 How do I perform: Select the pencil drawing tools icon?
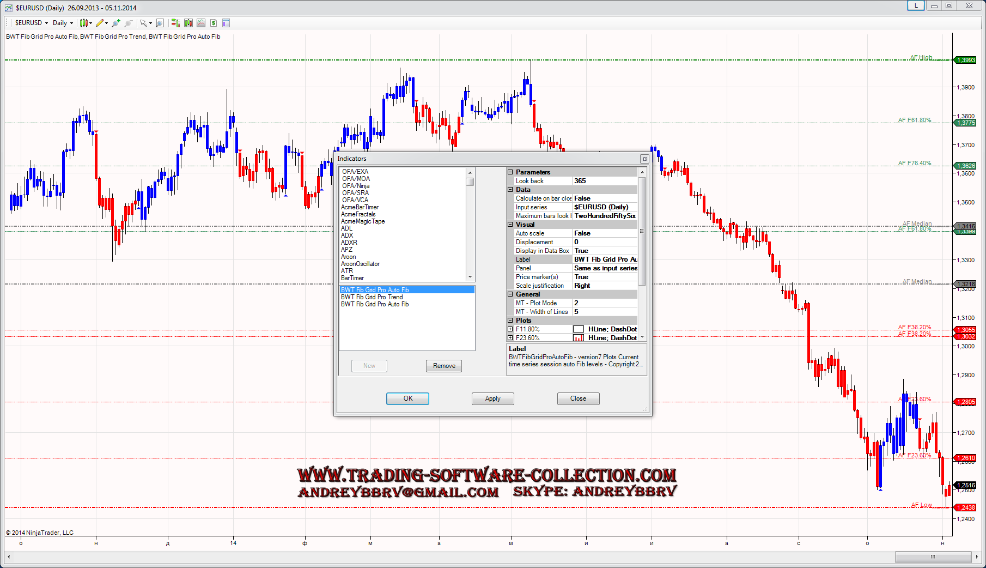click(100, 23)
